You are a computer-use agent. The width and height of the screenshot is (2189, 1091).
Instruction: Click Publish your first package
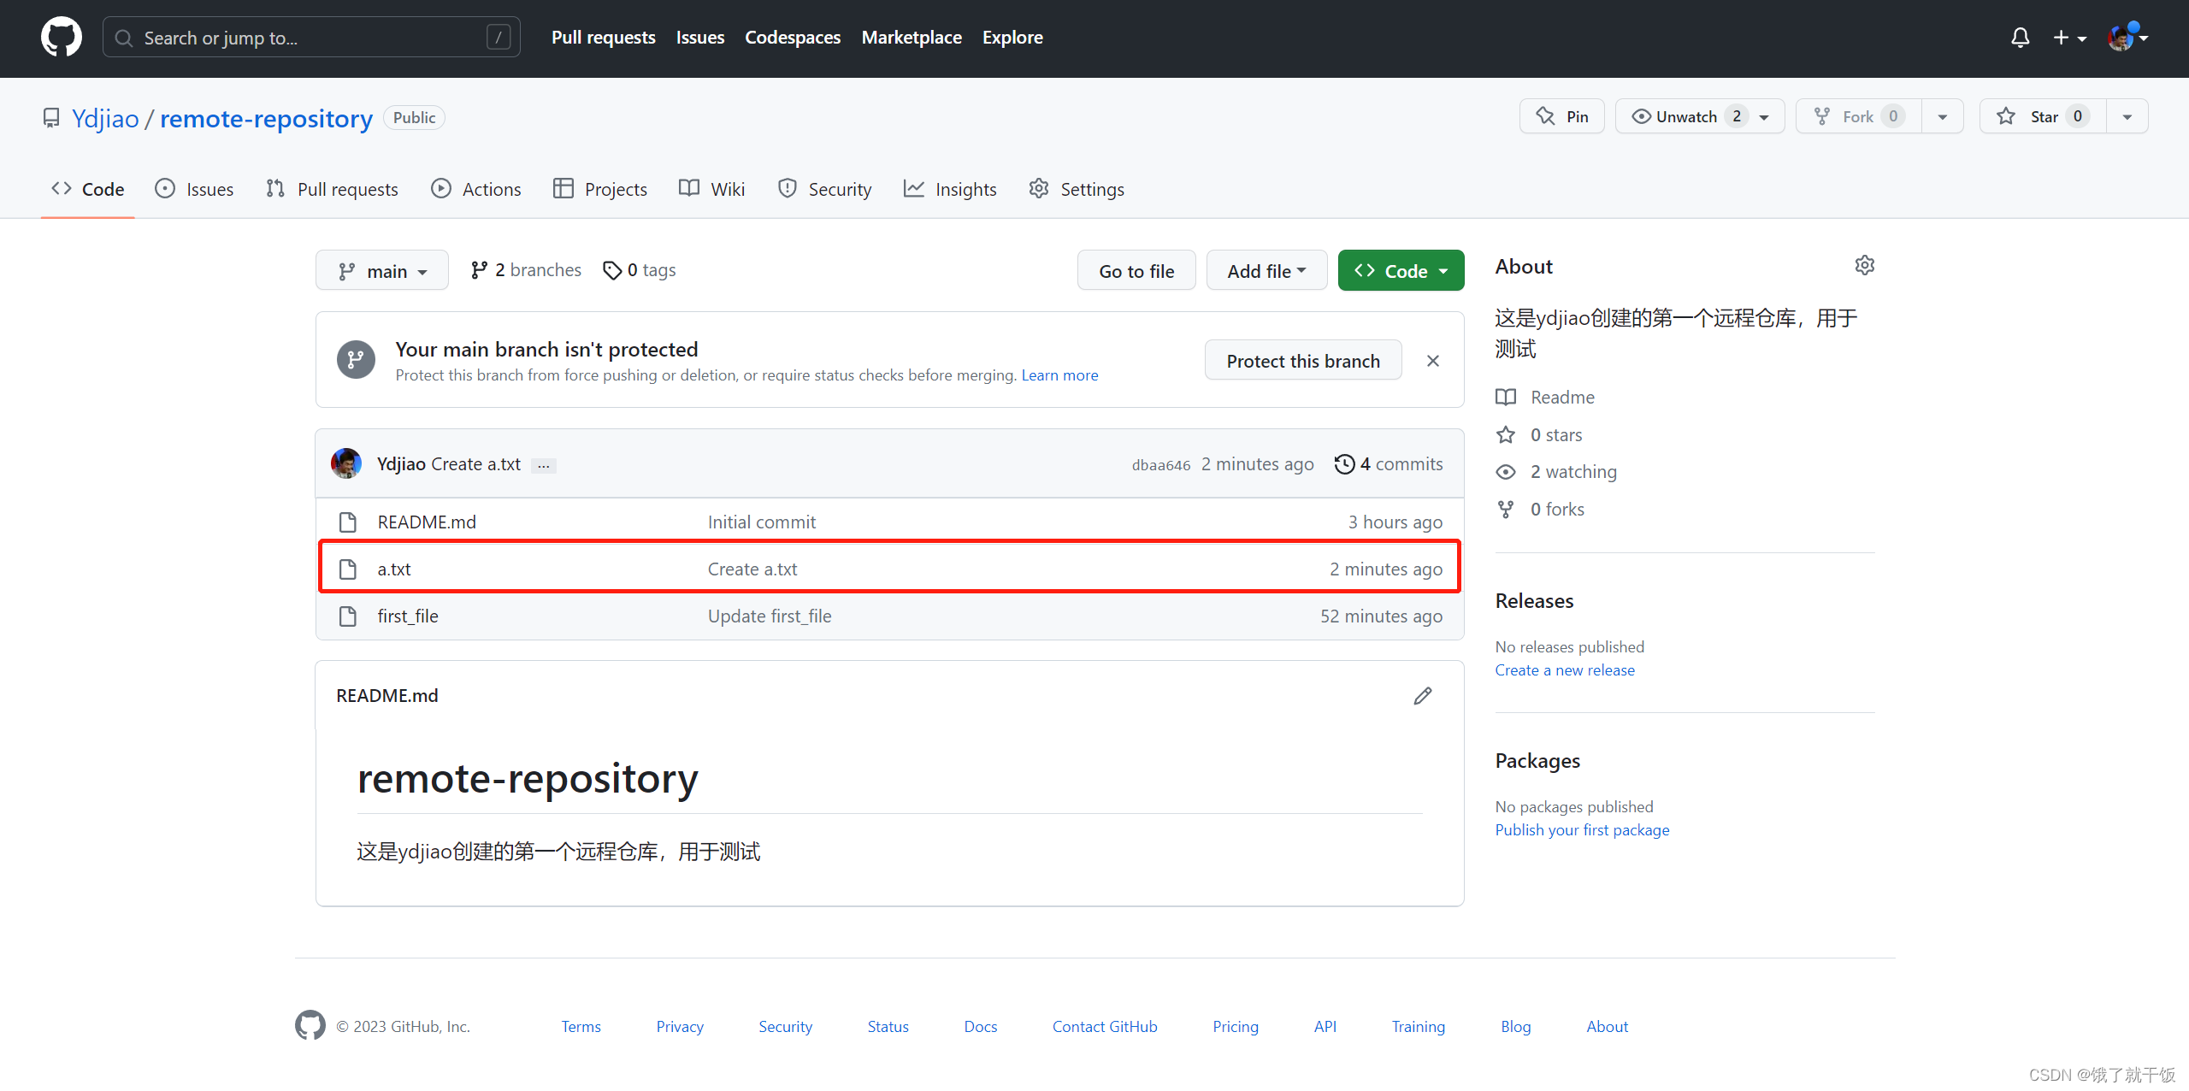click(1582, 830)
